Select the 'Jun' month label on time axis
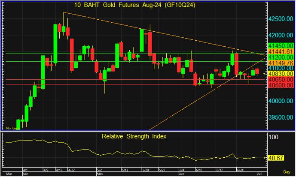This screenshot has width=296, height=177. coord(182,174)
